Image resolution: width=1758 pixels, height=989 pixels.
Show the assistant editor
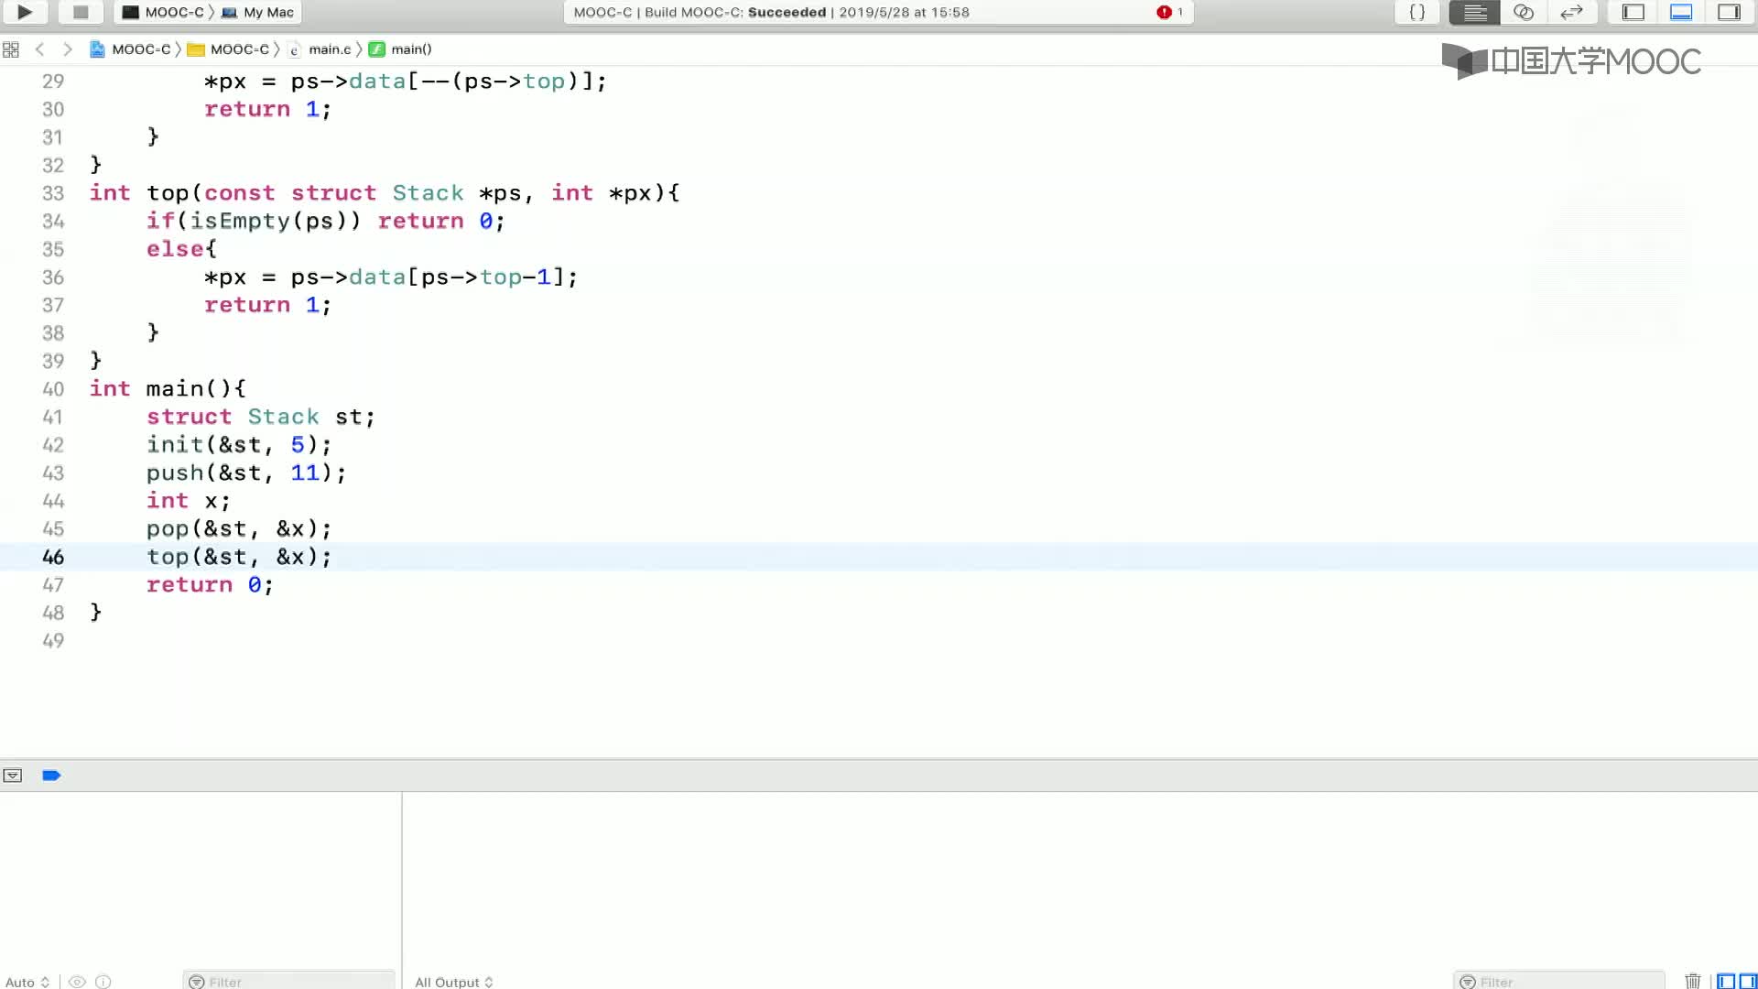coord(1523,12)
